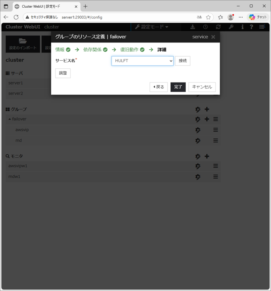Go back with the 戻る button
Viewport: 271px width, 291px height.
(x=159, y=87)
